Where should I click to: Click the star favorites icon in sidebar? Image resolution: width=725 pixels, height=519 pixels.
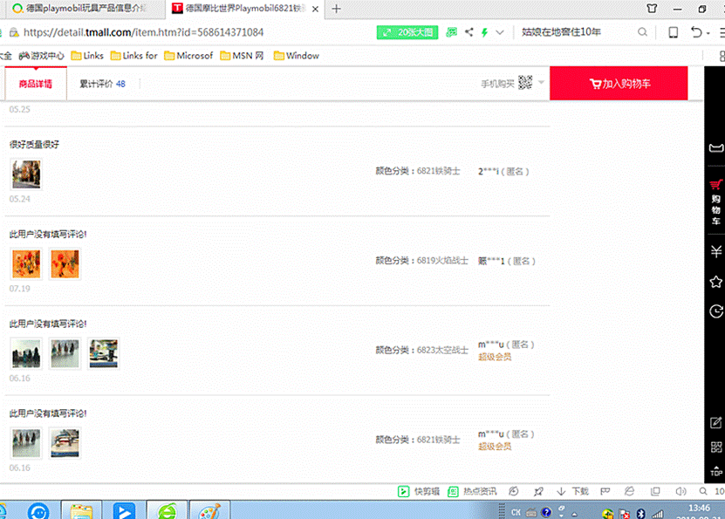tap(715, 282)
